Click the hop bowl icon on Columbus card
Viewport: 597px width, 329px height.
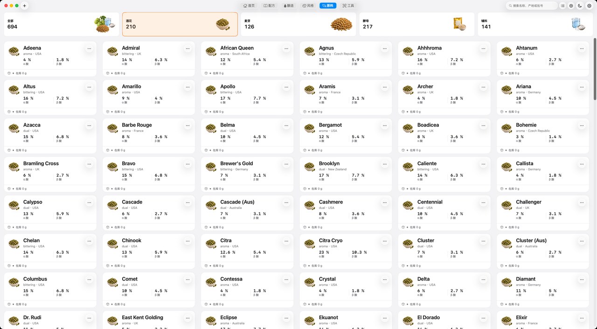click(14, 282)
